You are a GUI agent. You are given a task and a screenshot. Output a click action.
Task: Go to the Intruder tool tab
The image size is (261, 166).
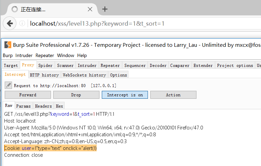point(87,66)
